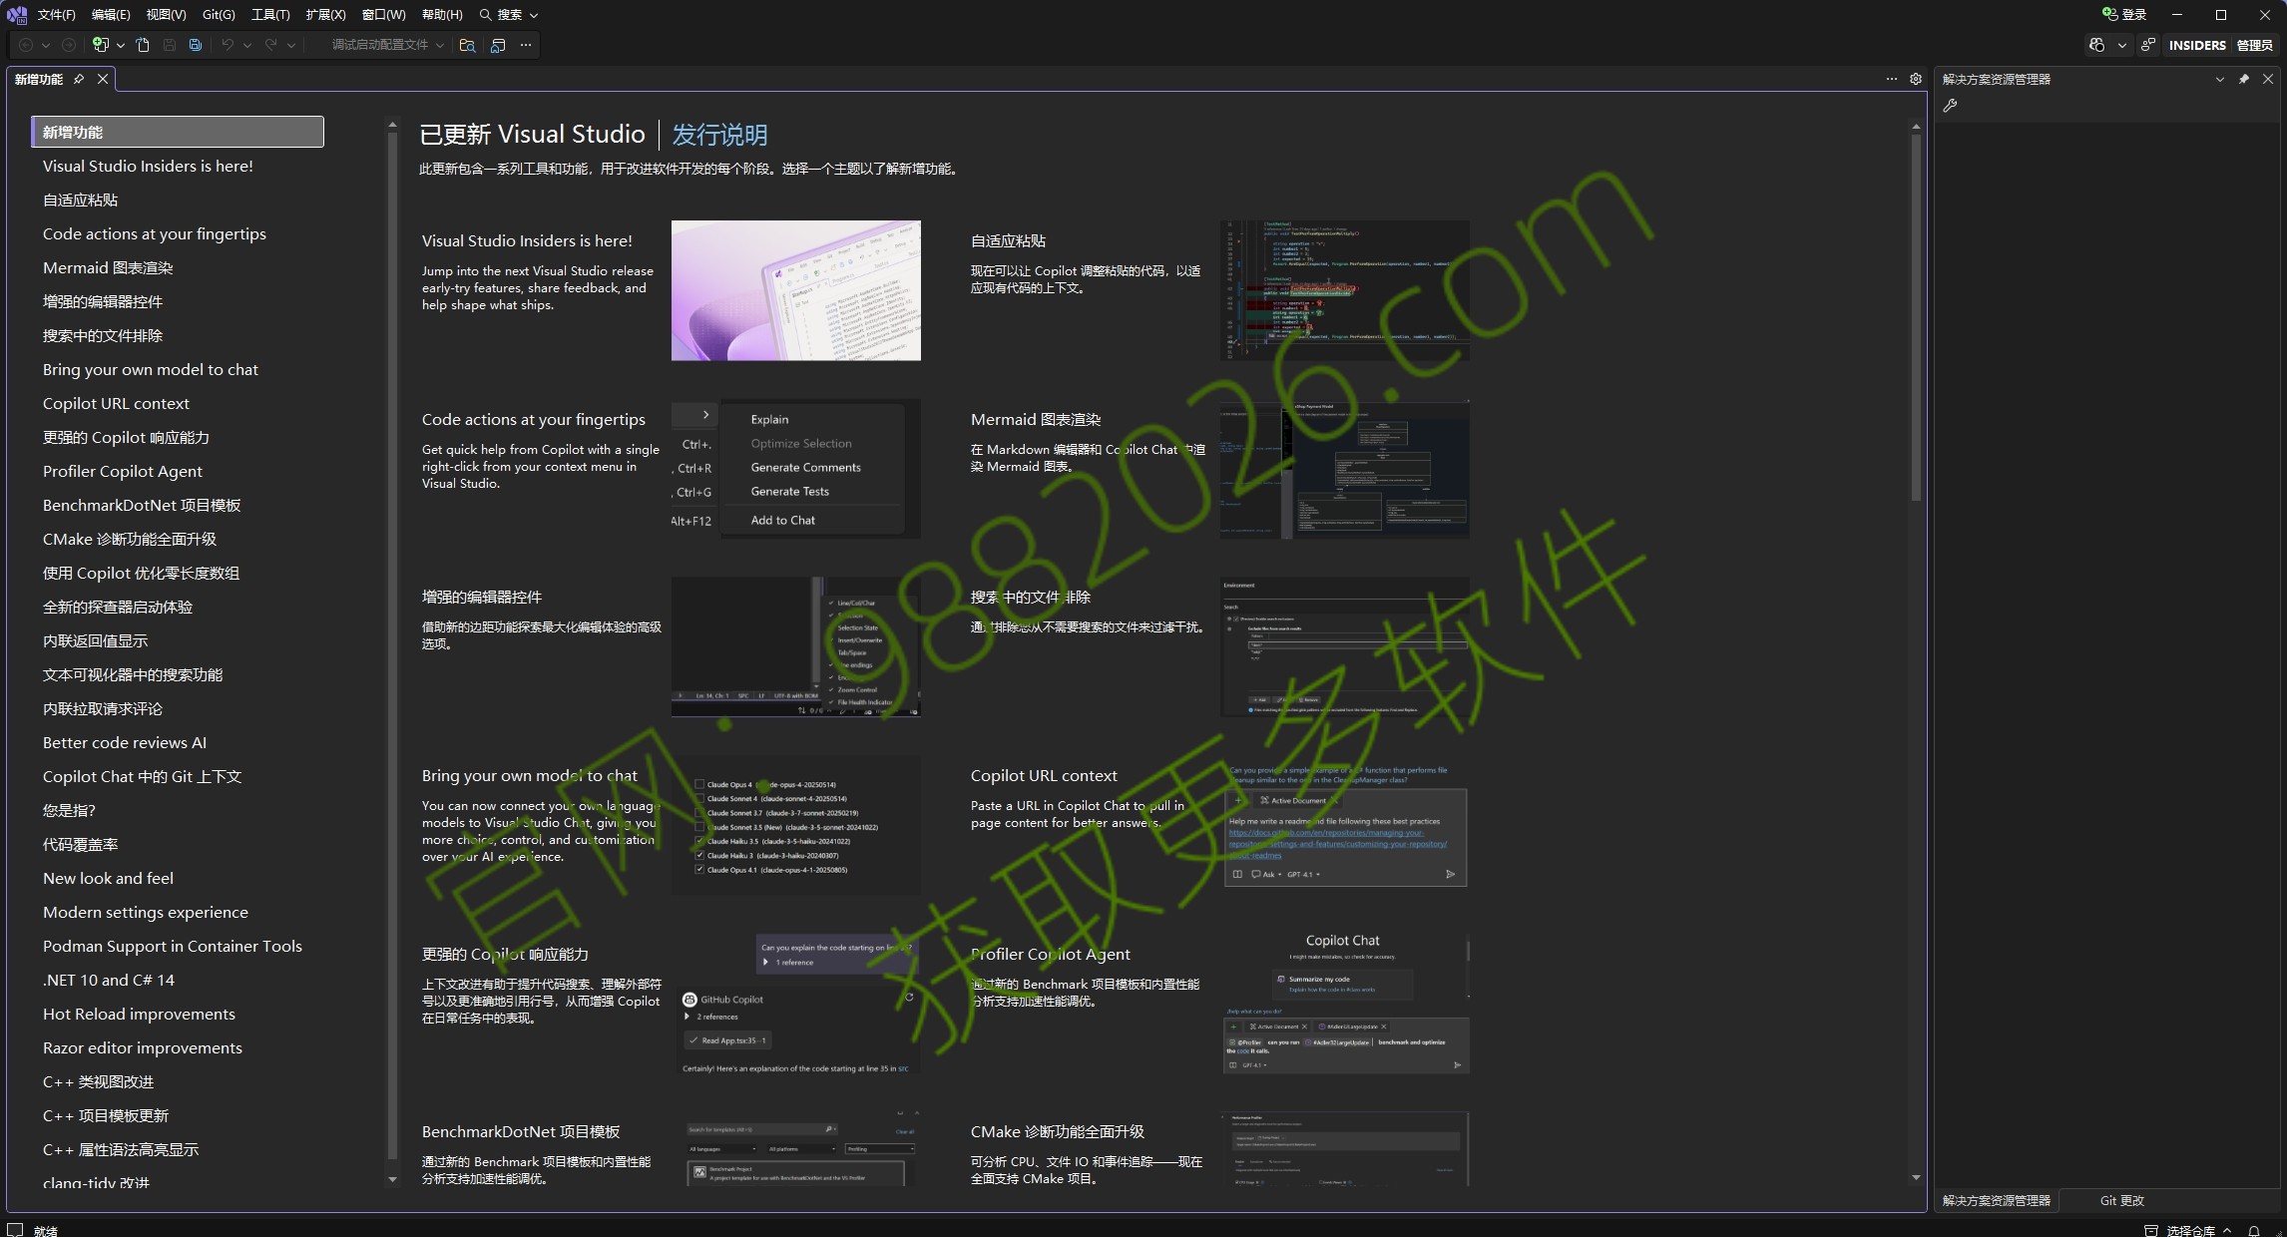Click the Navigate Forward arrow icon
The image size is (2287, 1237).
coord(68,45)
